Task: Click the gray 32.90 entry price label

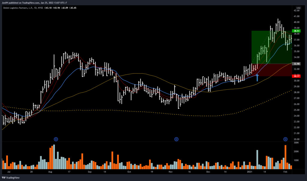Action: click(x=297, y=64)
